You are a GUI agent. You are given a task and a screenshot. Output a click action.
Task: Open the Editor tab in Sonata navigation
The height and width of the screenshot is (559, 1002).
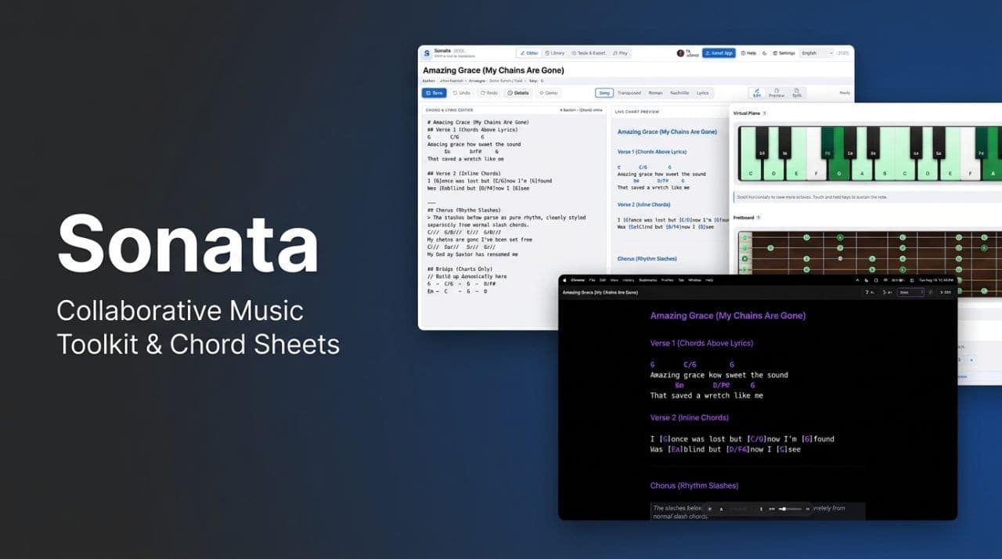529,53
